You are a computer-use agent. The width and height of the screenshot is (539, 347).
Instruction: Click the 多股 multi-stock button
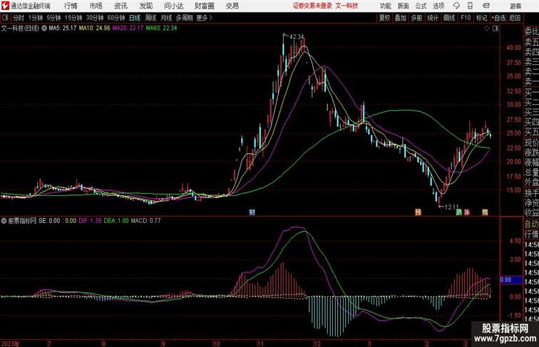click(x=416, y=18)
